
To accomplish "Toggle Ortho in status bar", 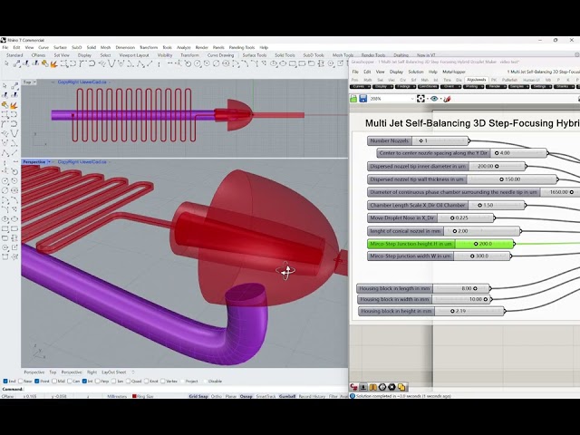I will pyautogui.click(x=217, y=396).
